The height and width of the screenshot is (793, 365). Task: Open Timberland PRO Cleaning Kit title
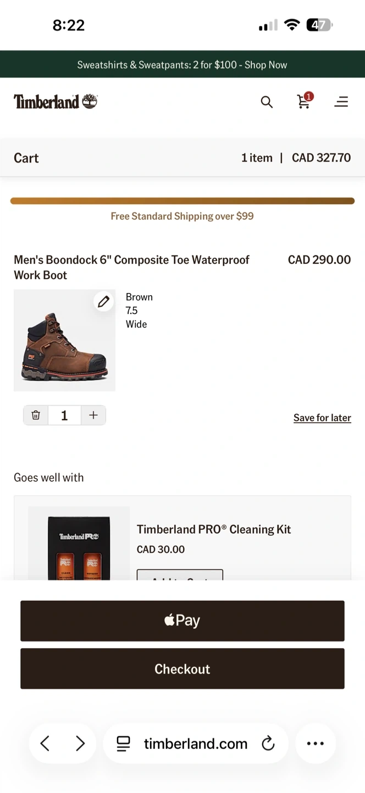(214, 529)
